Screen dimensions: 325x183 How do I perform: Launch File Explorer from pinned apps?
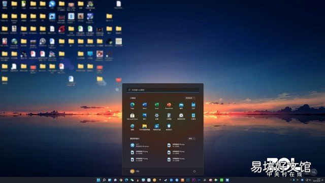144,126
